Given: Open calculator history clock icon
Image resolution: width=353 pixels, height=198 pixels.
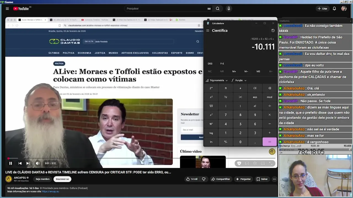Looking at the screenshot, I should (273, 31).
